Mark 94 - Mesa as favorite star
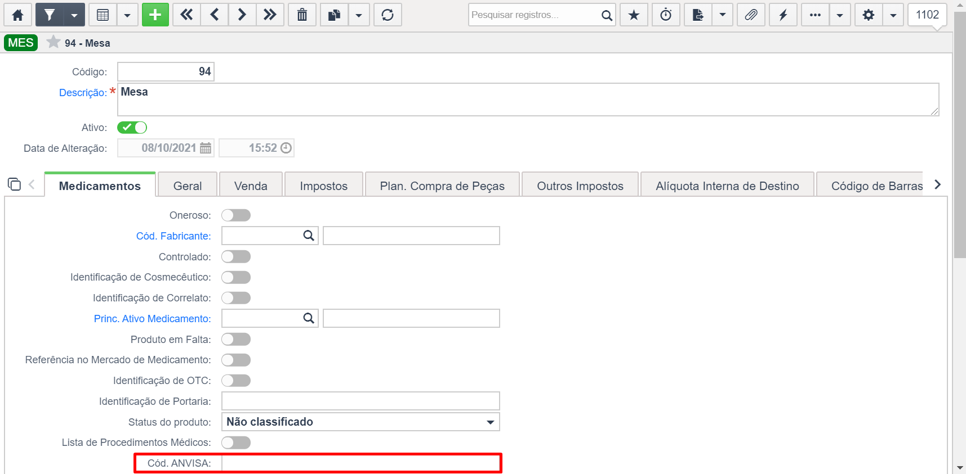 point(54,42)
